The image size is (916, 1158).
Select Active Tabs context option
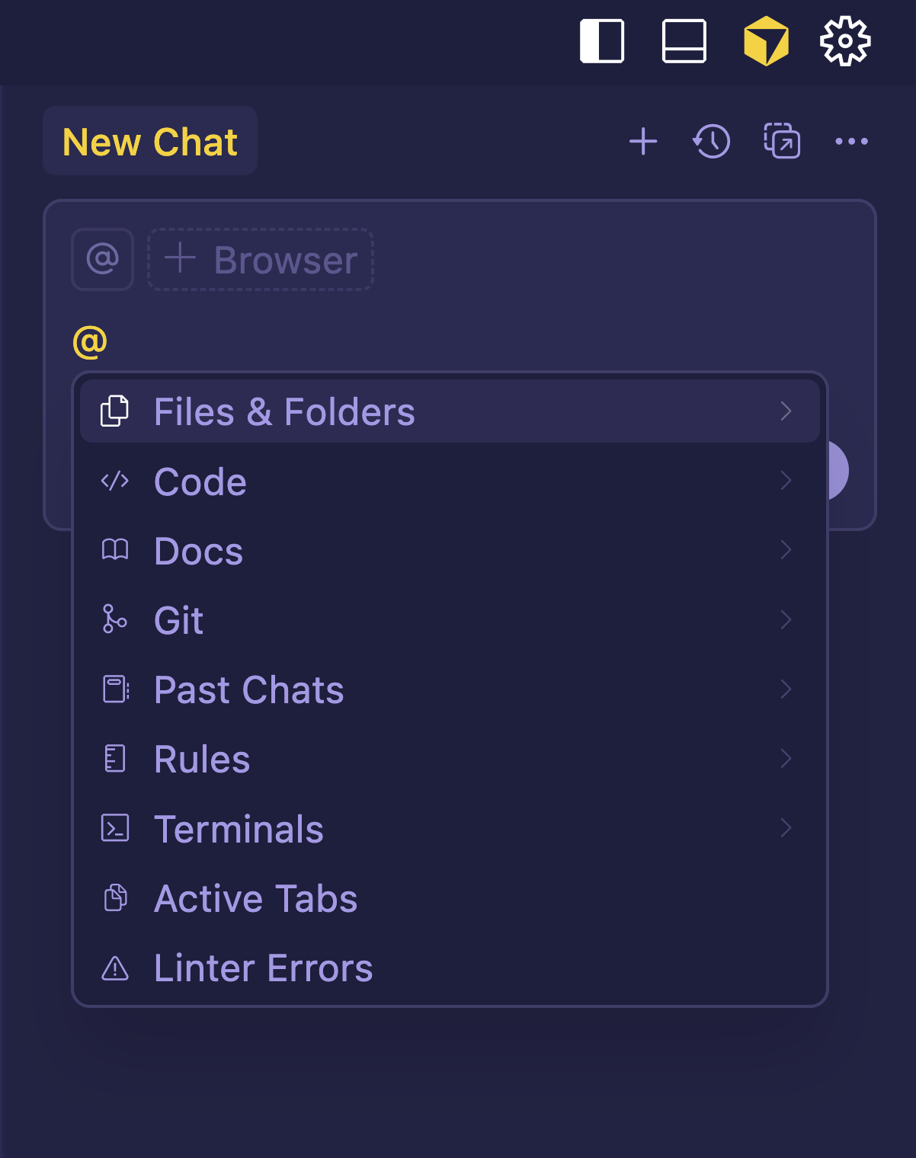(x=255, y=898)
